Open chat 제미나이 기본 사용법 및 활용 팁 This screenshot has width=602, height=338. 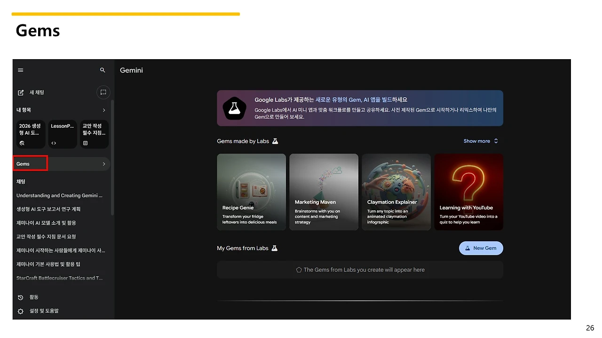coord(48,264)
